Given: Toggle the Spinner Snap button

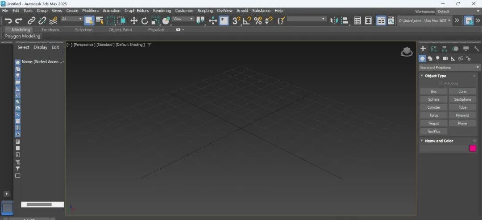Looking at the screenshot, I should pos(268,21).
